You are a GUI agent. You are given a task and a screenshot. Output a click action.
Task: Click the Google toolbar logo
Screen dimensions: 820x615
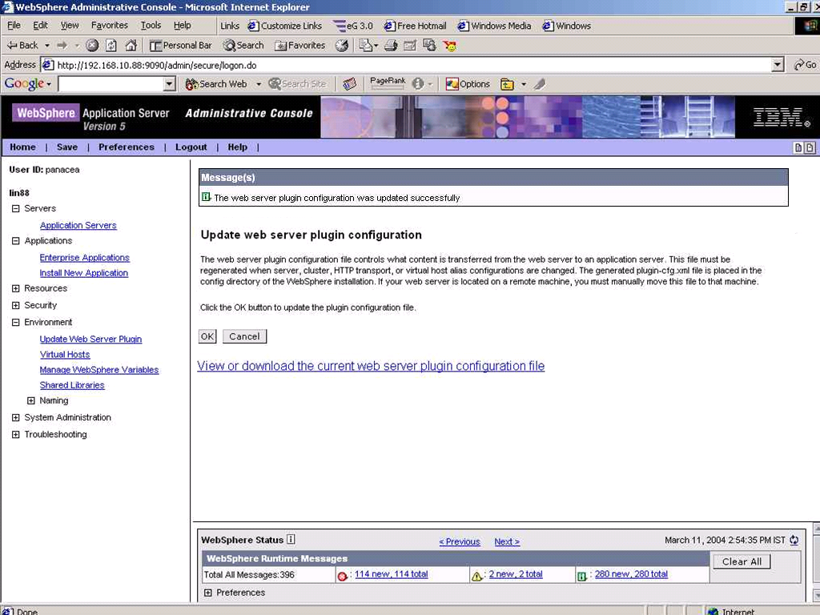tap(25, 83)
